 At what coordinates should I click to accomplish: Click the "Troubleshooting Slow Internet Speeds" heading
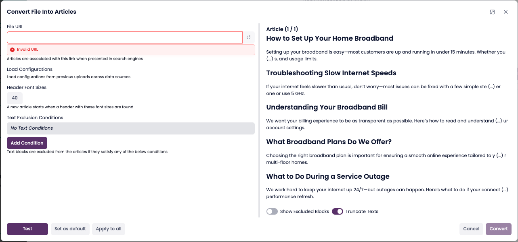331,73
